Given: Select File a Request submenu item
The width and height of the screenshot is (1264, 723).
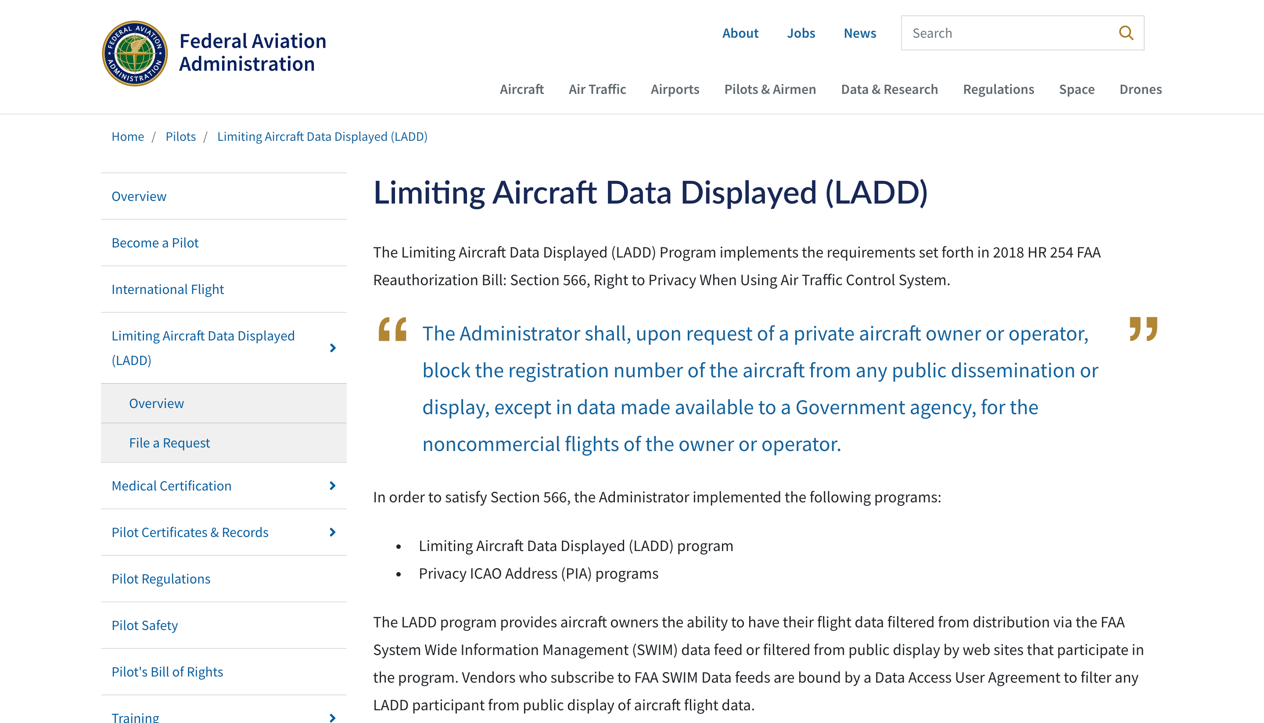Looking at the screenshot, I should [169, 442].
